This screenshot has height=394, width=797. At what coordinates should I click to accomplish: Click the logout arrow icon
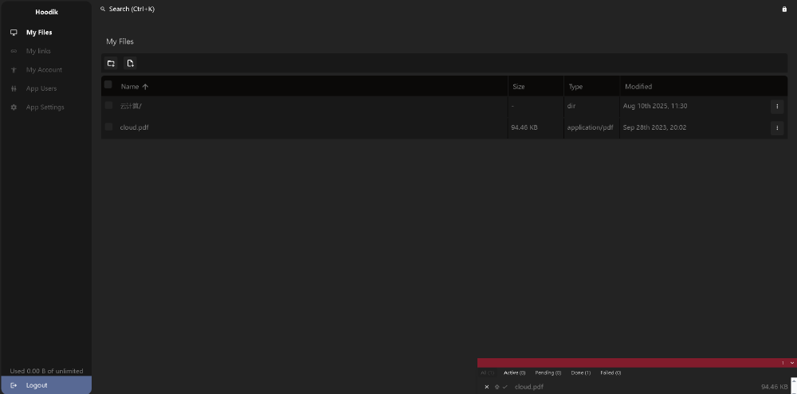[x=14, y=385]
